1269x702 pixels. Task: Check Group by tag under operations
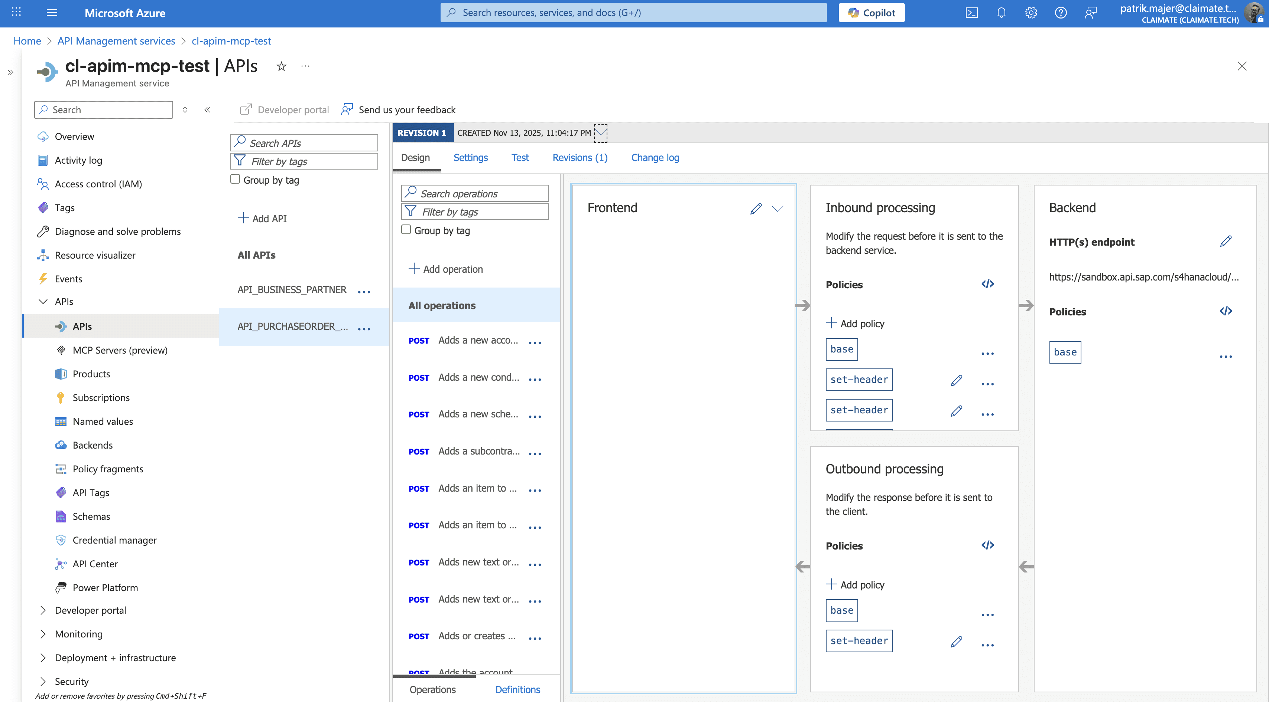406,230
